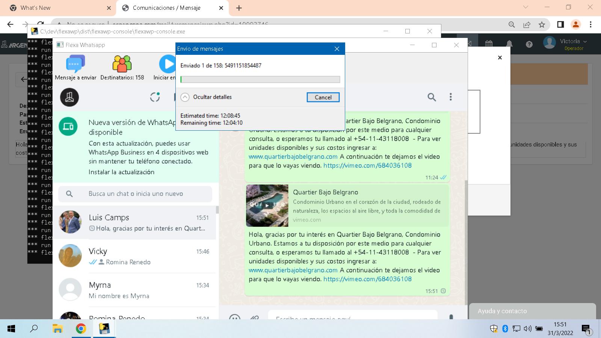
Task: Click Myrna's default avatar
Action: click(70, 290)
